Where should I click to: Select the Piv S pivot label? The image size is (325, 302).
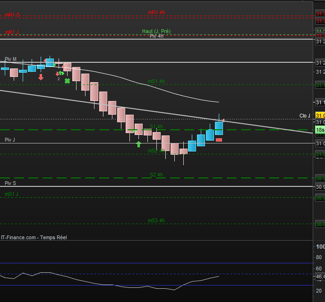[x=10, y=183]
